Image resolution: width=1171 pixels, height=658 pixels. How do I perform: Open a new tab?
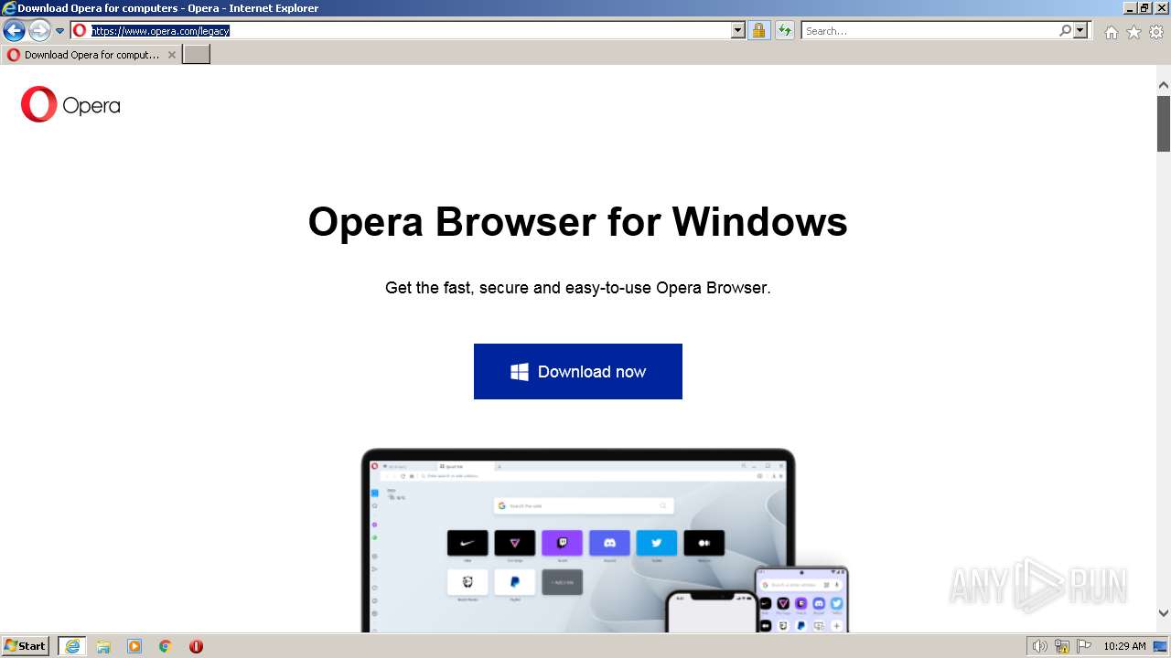point(197,55)
